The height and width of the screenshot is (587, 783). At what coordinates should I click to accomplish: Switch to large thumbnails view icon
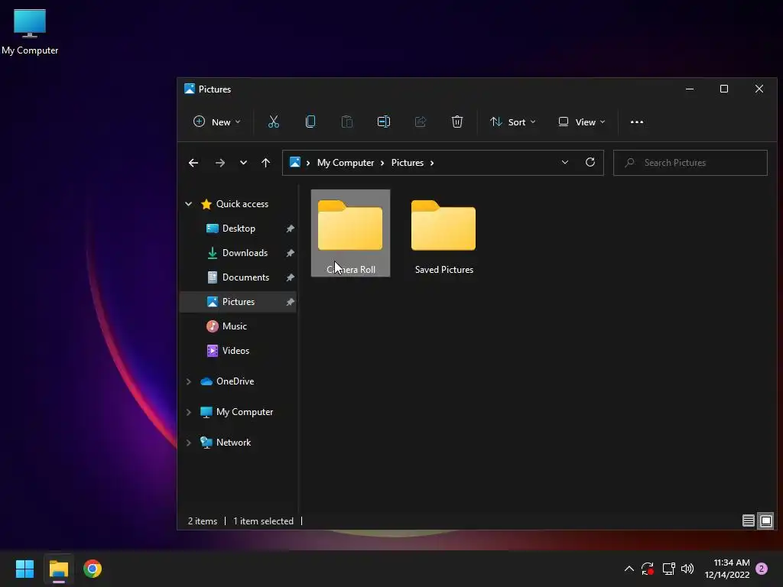766,521
